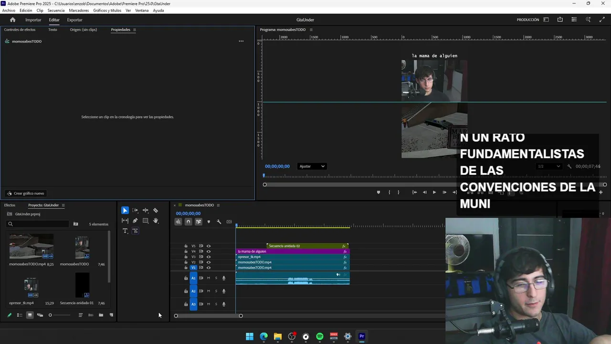Switch Project panel to list view

20,315
